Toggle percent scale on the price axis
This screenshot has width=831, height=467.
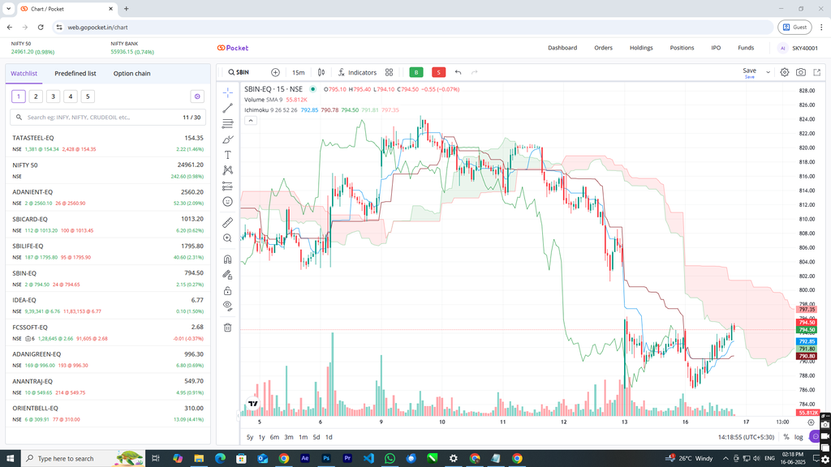pos(786,437)
